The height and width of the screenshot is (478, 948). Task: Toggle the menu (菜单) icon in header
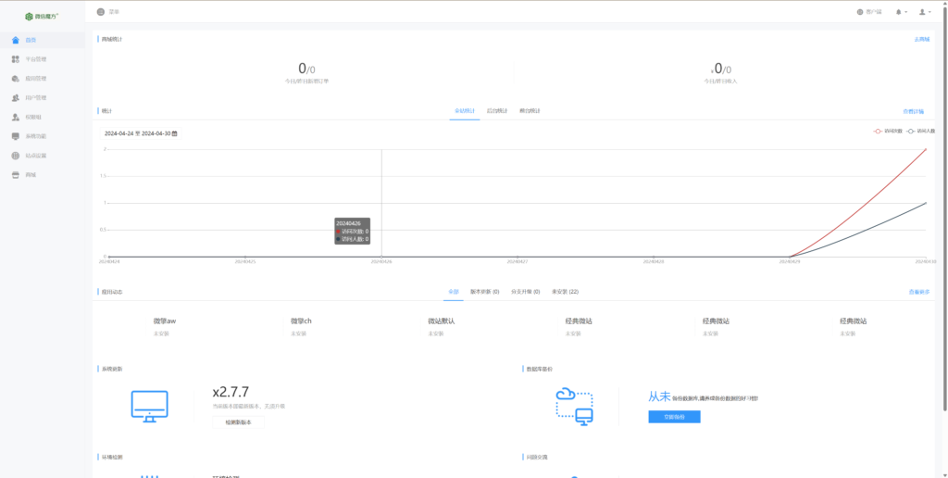click(101, 12)
